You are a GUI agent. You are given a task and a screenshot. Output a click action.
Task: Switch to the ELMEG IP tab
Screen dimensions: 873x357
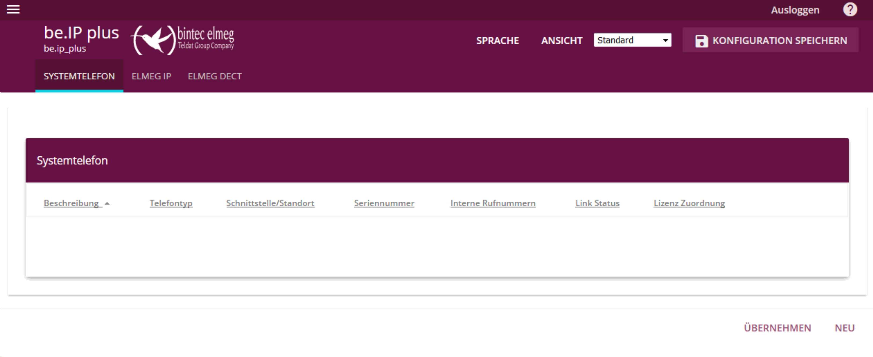pyautogui.click(x=151, y=76)
